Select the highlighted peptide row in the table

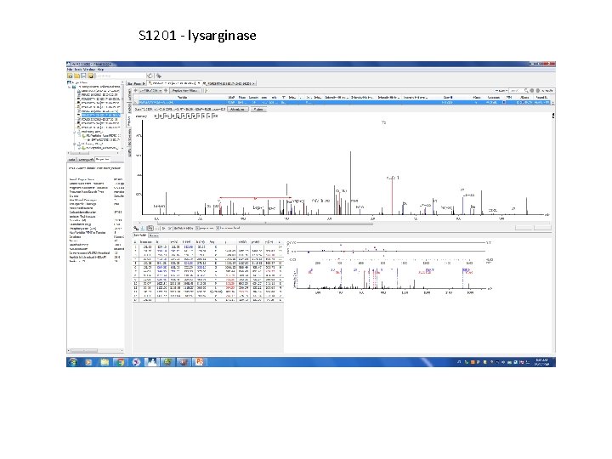(x=343, y=102)
